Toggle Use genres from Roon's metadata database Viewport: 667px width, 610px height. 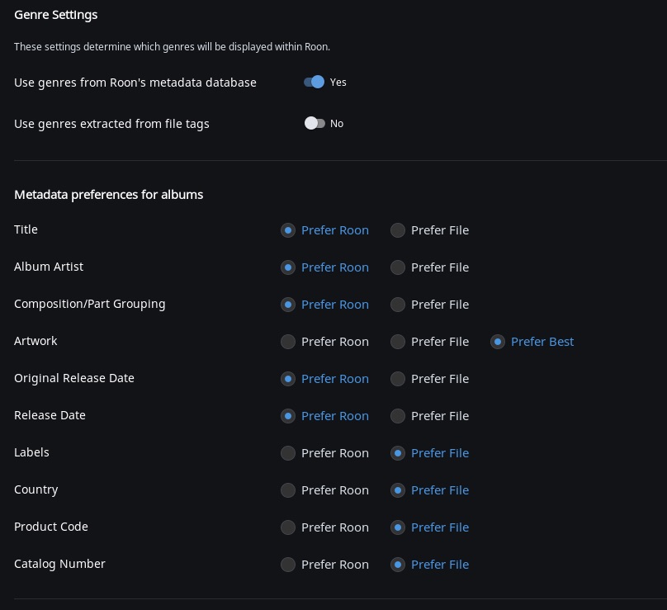[315, 83]
